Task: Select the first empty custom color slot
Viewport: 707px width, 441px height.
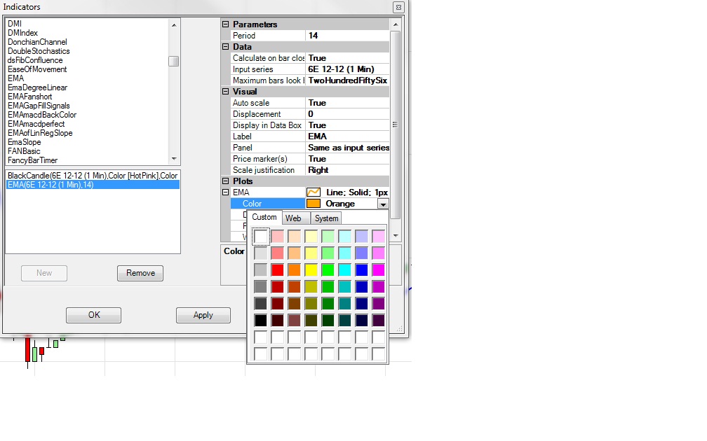Action: (261, 337)
